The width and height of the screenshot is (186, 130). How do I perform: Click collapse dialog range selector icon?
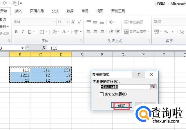point(153,87)
